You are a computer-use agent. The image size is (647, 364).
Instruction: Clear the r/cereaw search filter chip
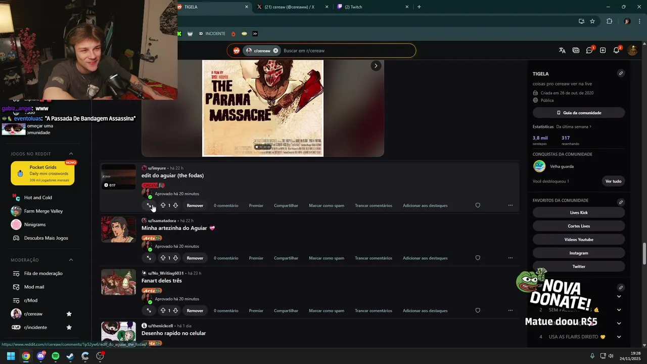[x=275, y=51]
